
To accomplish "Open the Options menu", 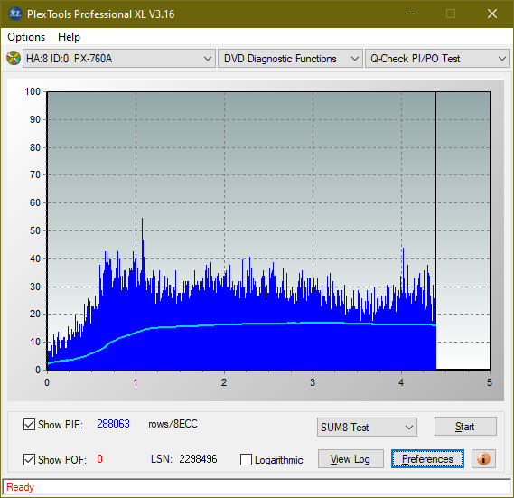I will pos(26,37).
